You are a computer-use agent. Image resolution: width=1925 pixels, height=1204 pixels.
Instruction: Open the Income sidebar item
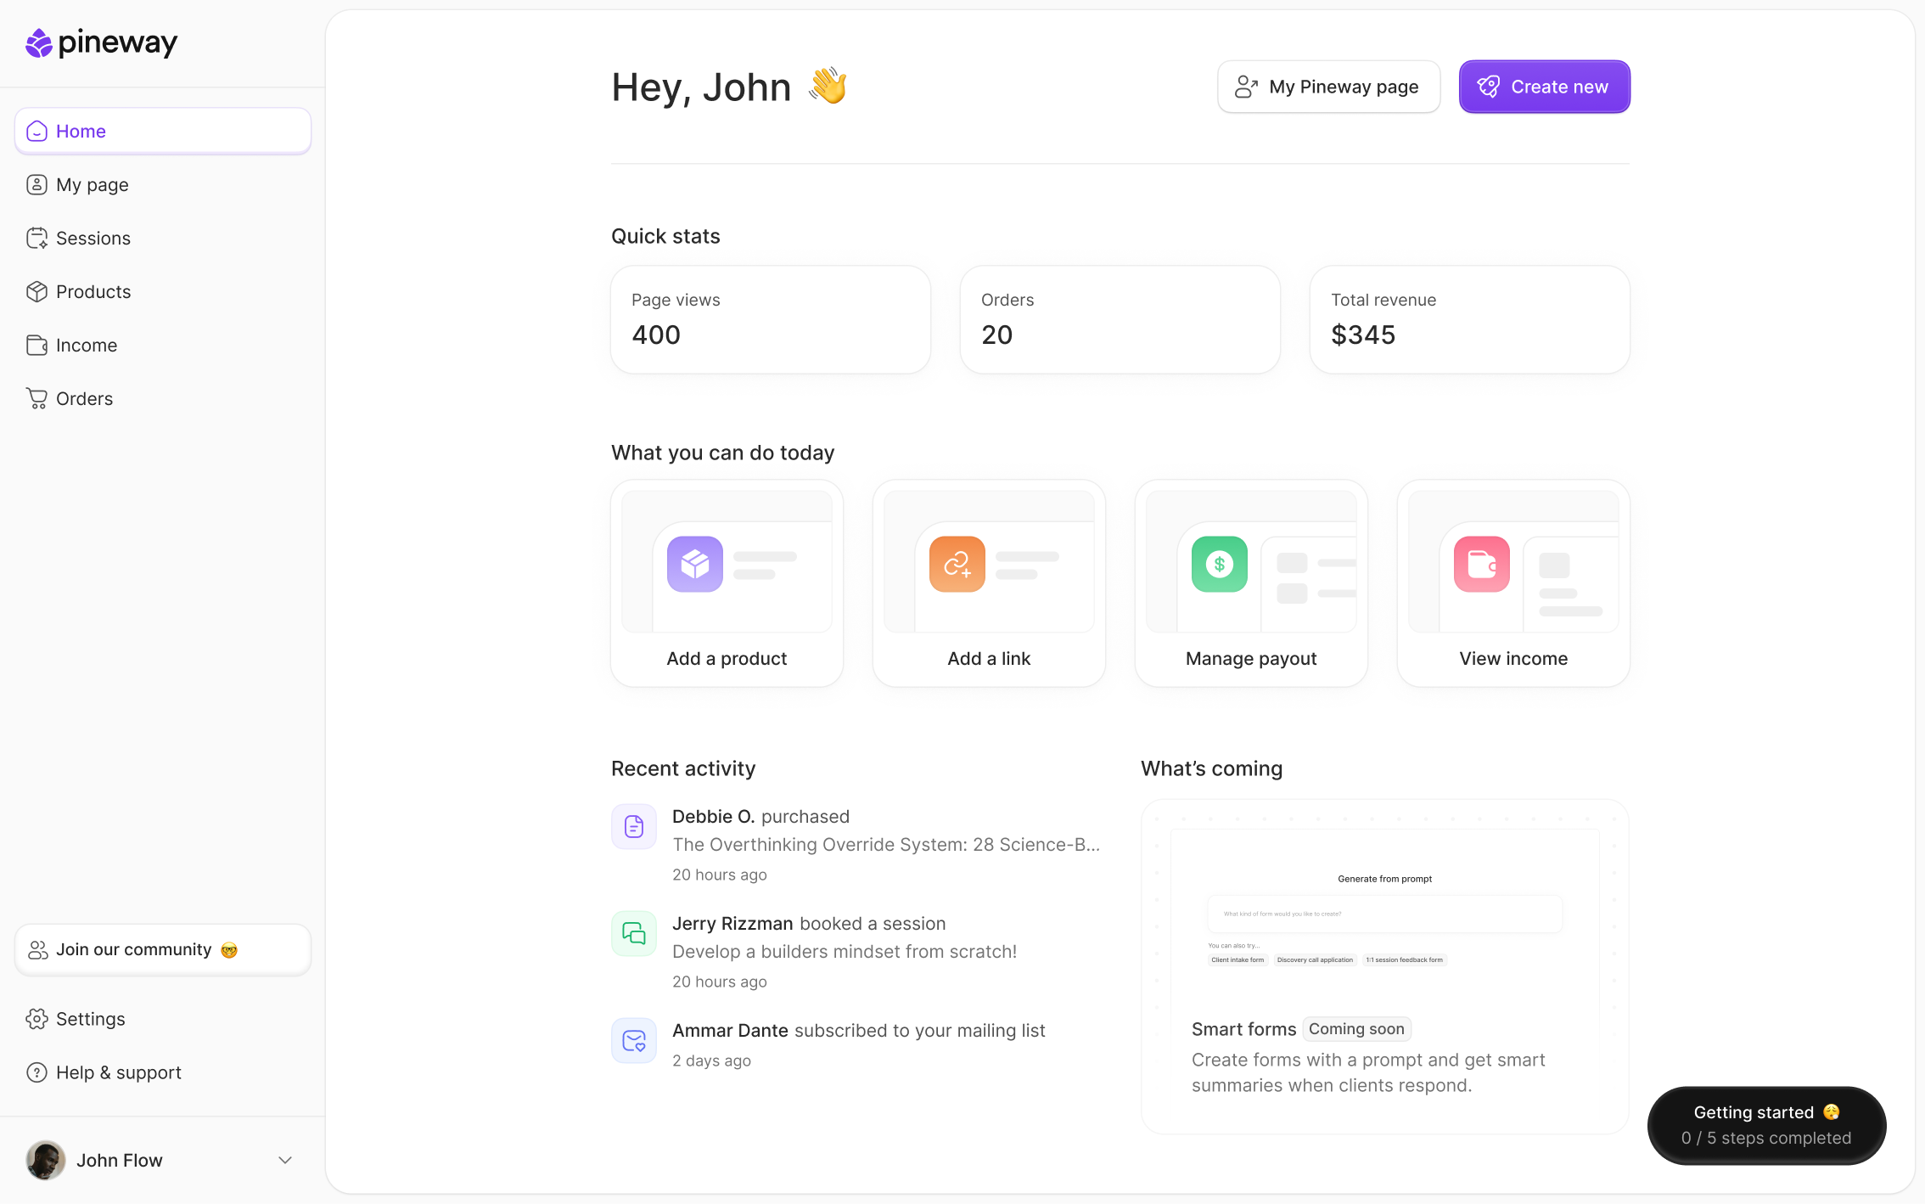(87, 346)
